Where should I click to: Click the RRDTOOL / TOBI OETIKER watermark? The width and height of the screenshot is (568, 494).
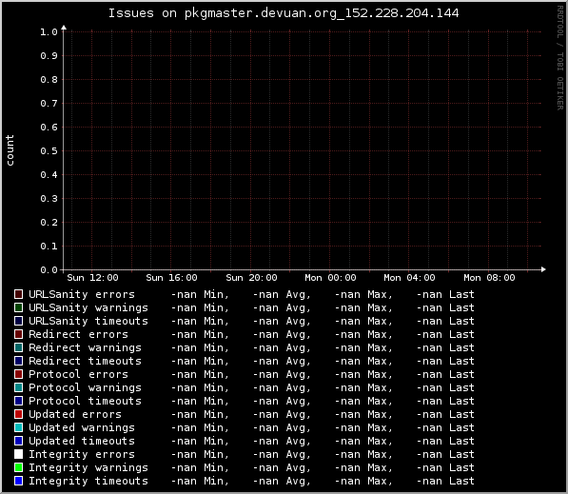560,58
